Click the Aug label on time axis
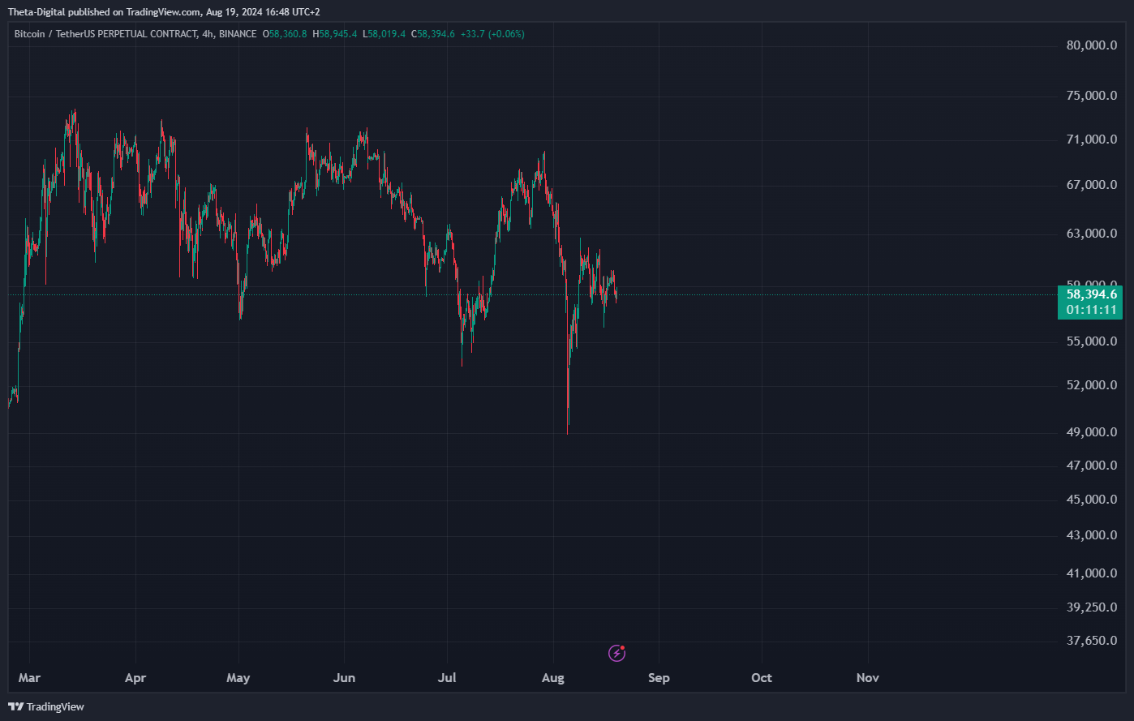This screenshot has width=1134, height=721. click(x=553, y=678)
